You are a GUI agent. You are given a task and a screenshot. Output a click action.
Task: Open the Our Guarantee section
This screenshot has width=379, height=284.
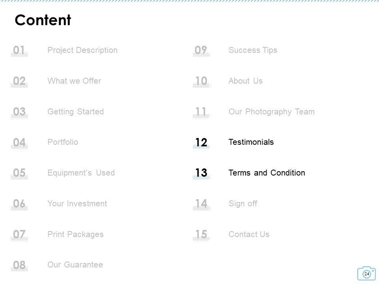point(75,265)
